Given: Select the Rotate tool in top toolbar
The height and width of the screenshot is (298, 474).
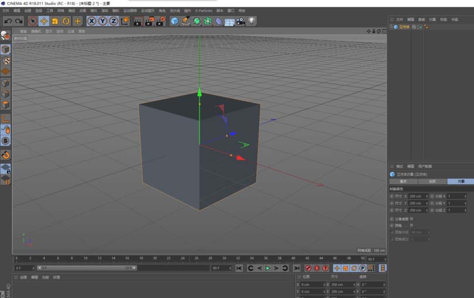Looking at the screenshot, I should (66, 21).
